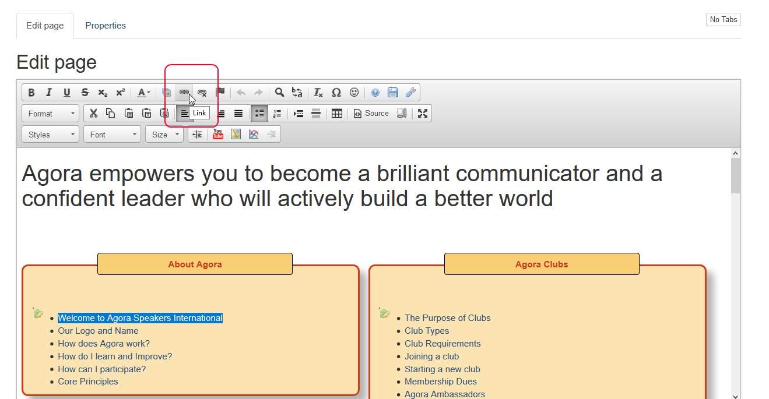Viewport: 769px width, 399px height.
Task: Click 'Starting a new club' link
Action: tap(443, 369)
